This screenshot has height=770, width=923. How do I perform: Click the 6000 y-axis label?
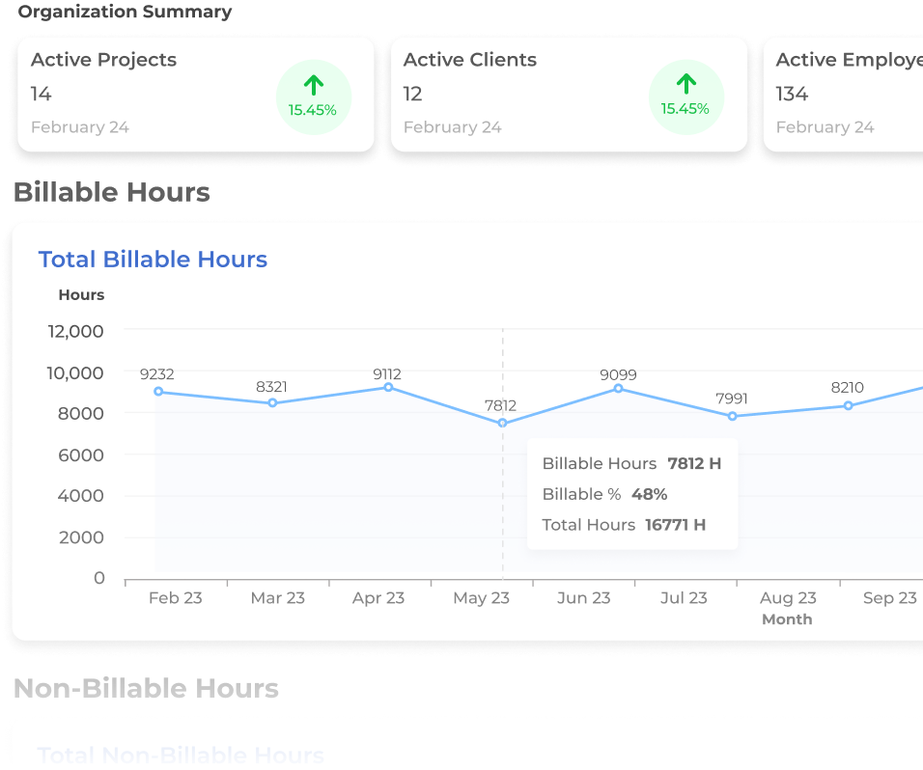pos(81,455)
